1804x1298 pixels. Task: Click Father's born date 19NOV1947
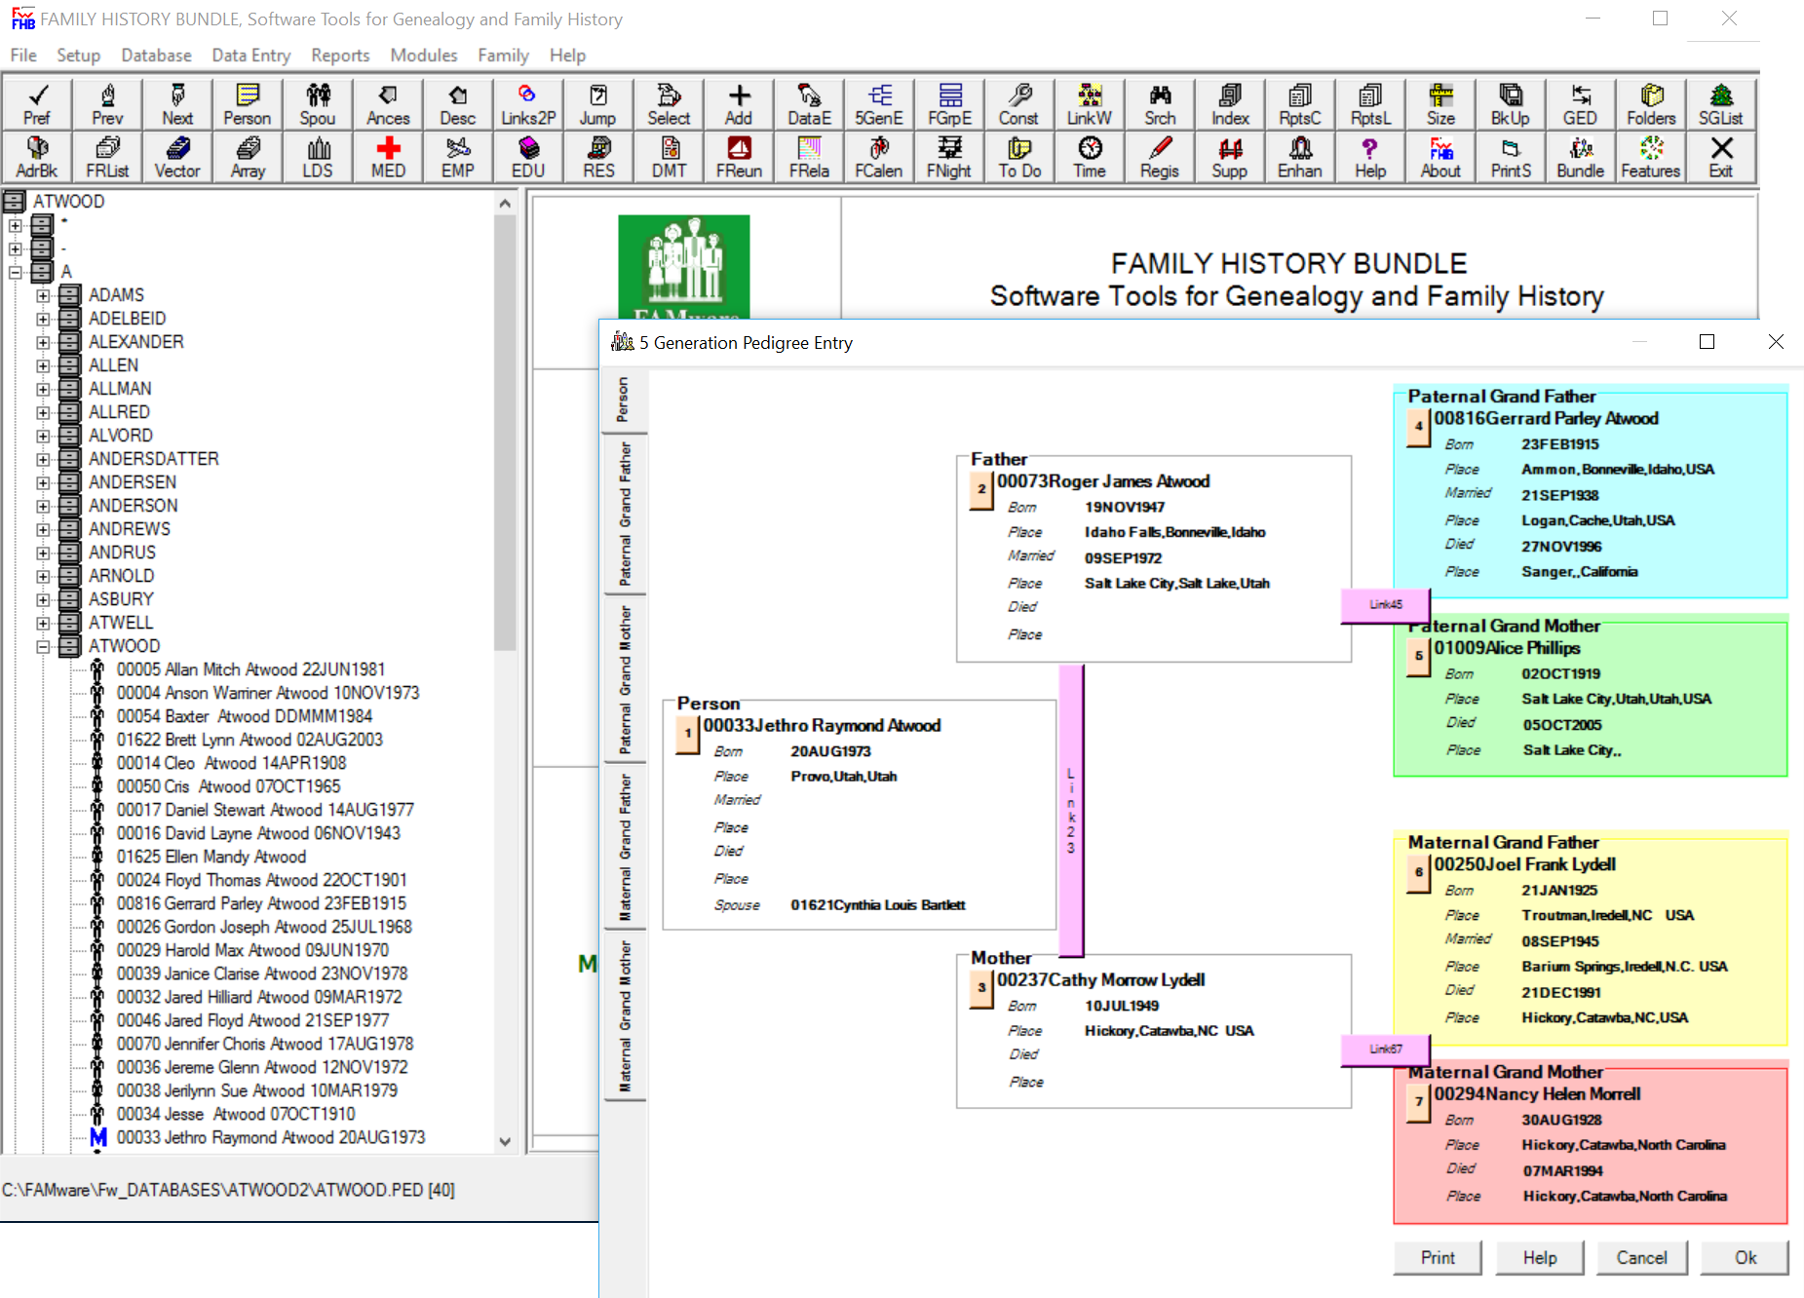1125,507
